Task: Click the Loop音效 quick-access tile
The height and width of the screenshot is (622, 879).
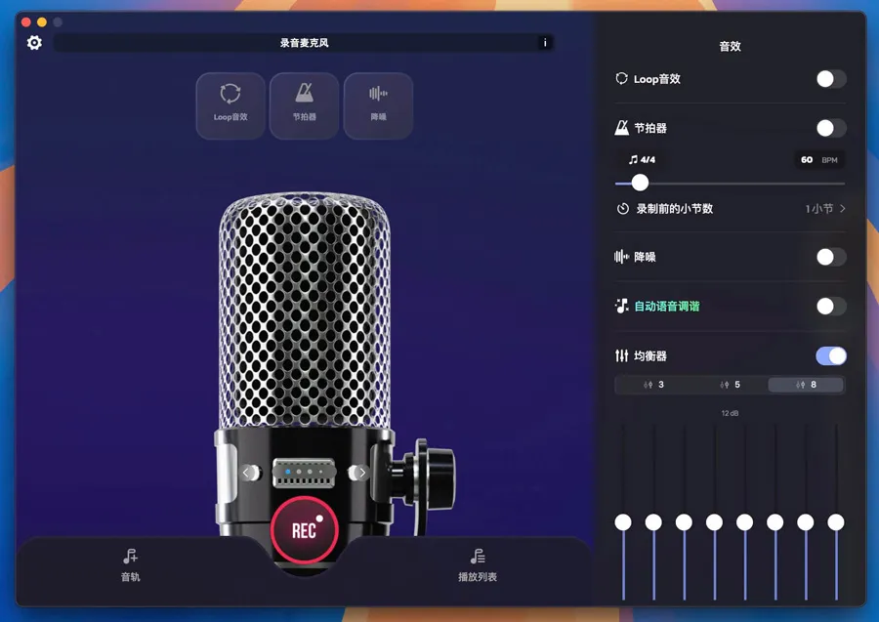Action: 230,104
